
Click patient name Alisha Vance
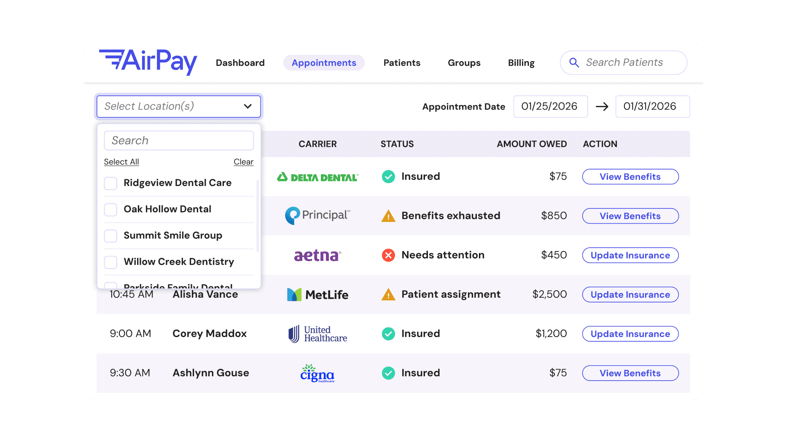coord(205,294)
